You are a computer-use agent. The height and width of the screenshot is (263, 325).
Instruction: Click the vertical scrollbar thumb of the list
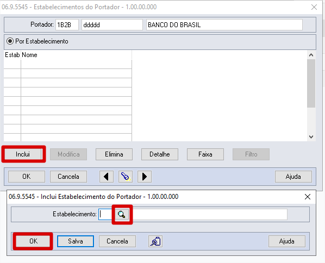click(x=311, y=83)
